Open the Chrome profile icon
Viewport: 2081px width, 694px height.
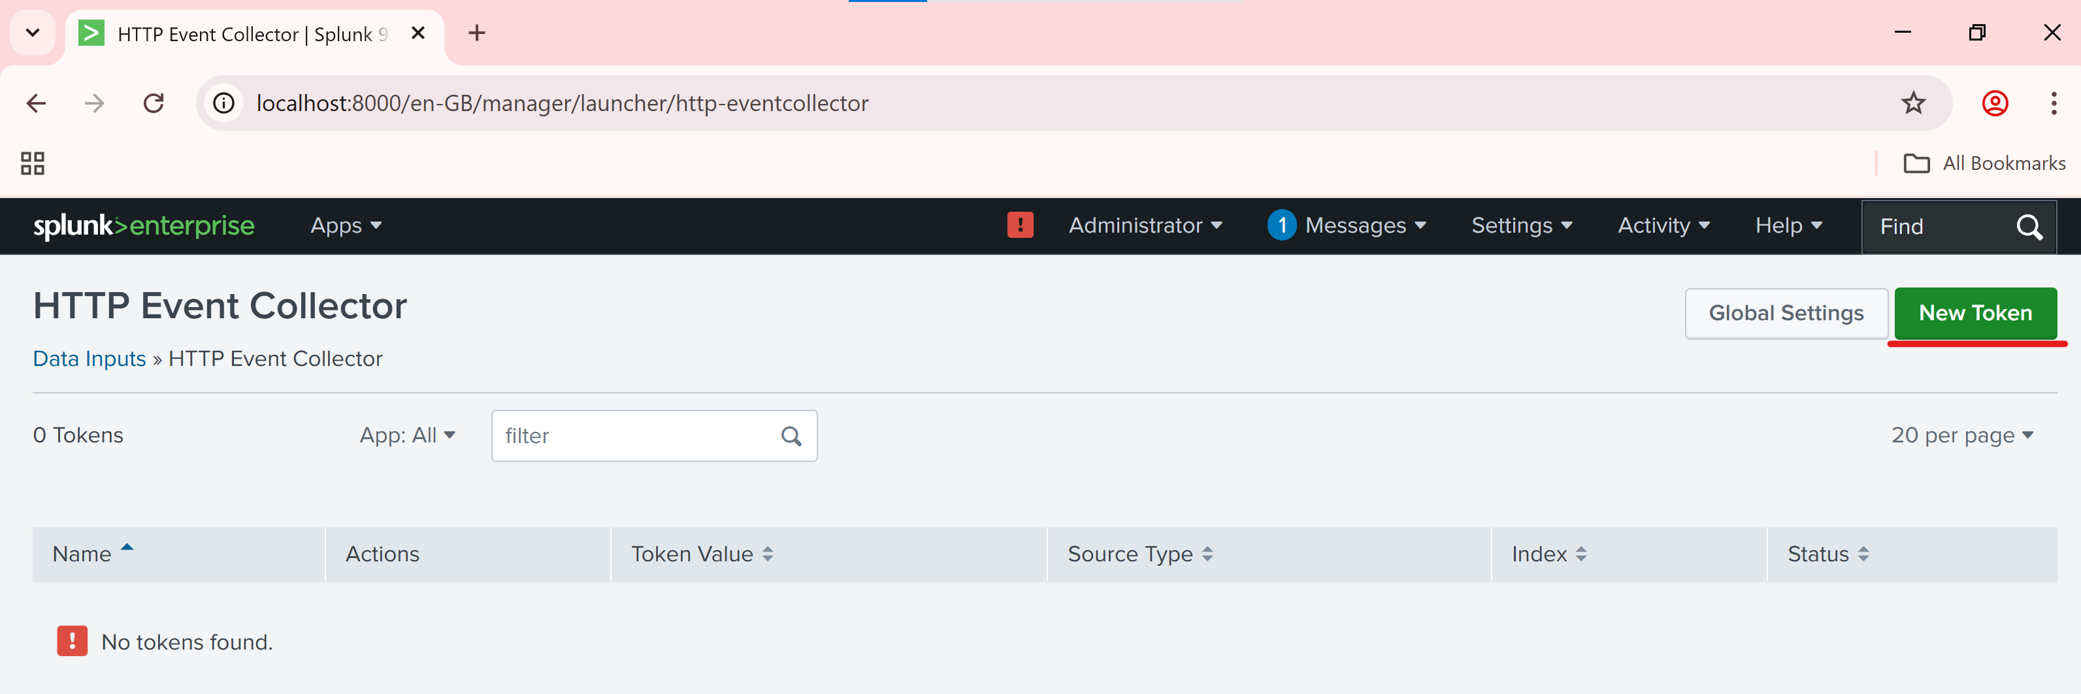click(1995, 103)
